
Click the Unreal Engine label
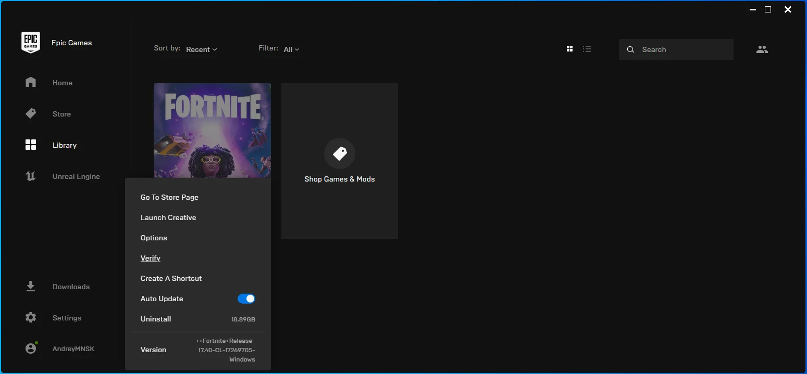coord(76,176)
